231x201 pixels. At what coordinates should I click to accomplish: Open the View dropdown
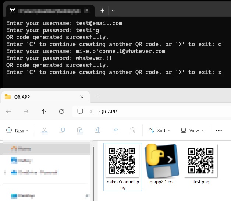192,130
